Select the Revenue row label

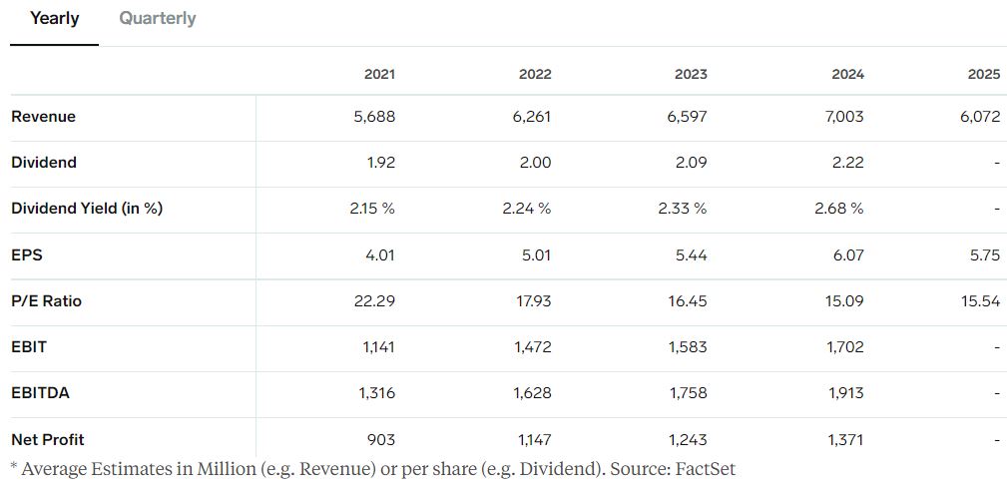pos(43,117)
